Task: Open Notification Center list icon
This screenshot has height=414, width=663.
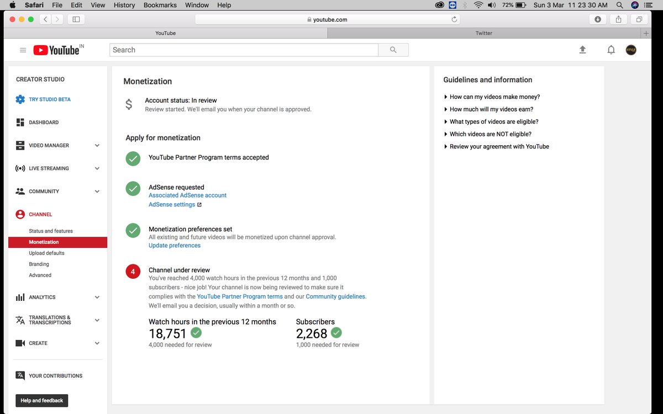Action: pos(649,5)
